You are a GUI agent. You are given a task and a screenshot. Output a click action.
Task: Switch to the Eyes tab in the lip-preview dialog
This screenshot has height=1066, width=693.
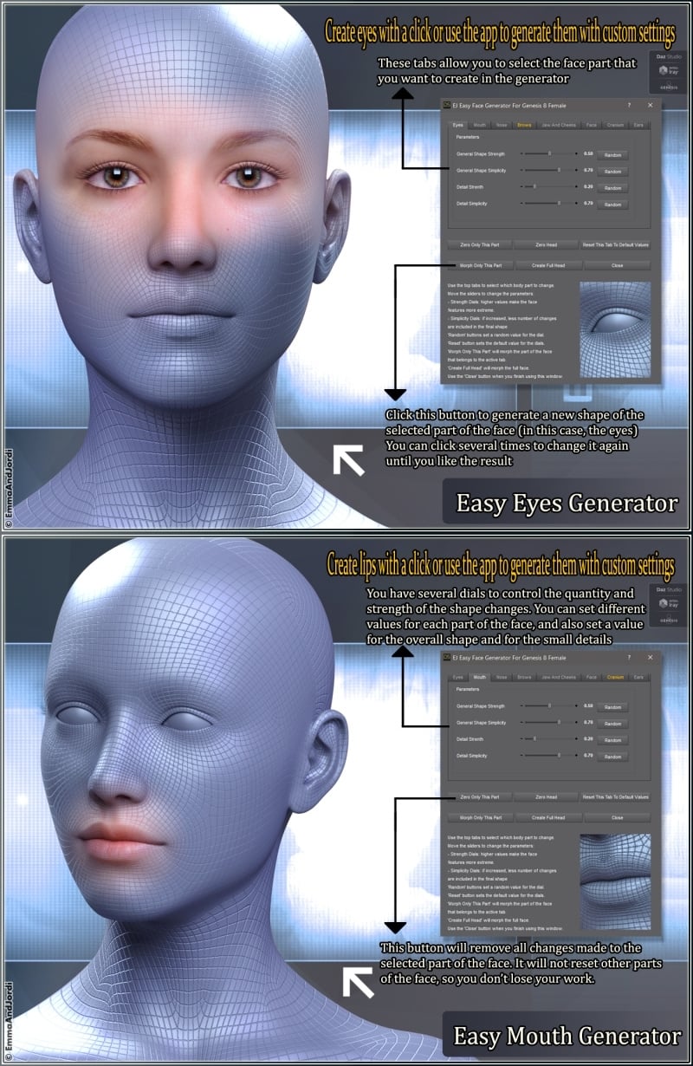(x=458, y=677)
